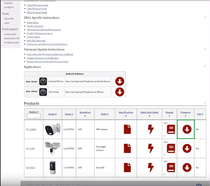Open Modify Password link

(x=35, y=26)
